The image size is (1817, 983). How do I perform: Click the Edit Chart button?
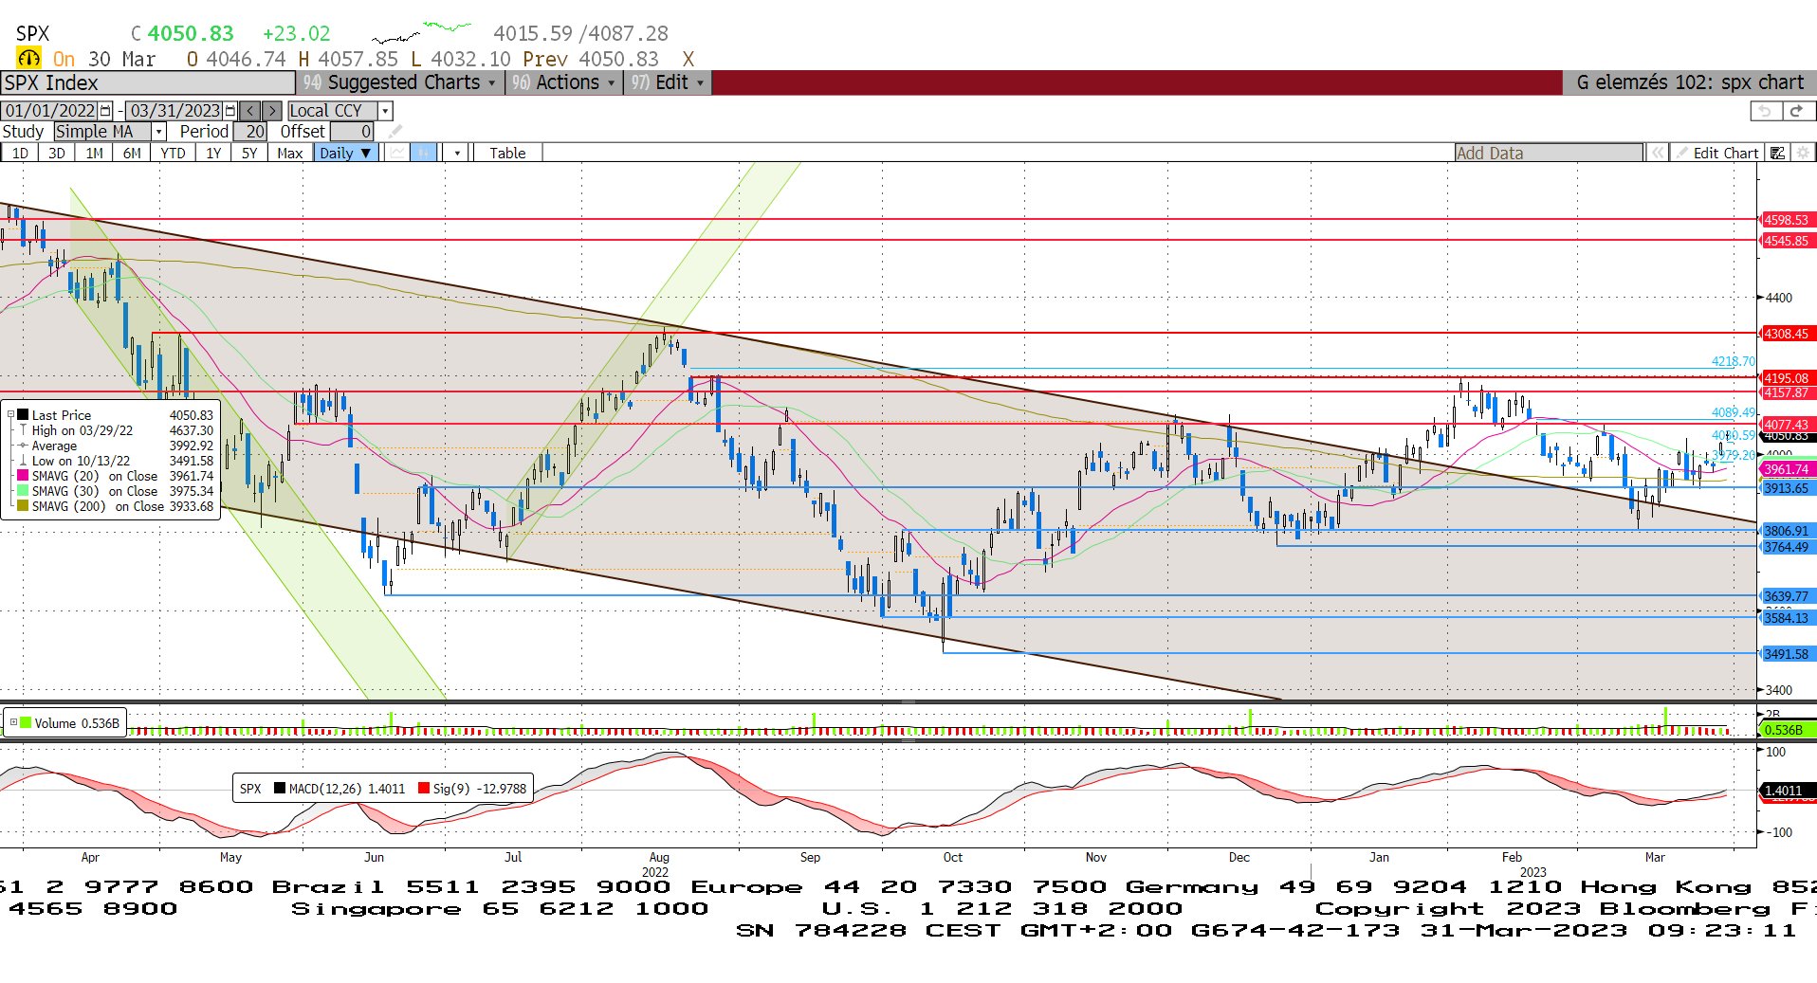click(x=1716, y=153)
